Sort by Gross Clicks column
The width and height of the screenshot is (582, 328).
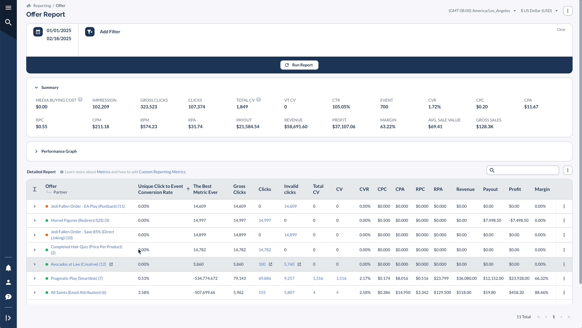[x=240, y=189]
